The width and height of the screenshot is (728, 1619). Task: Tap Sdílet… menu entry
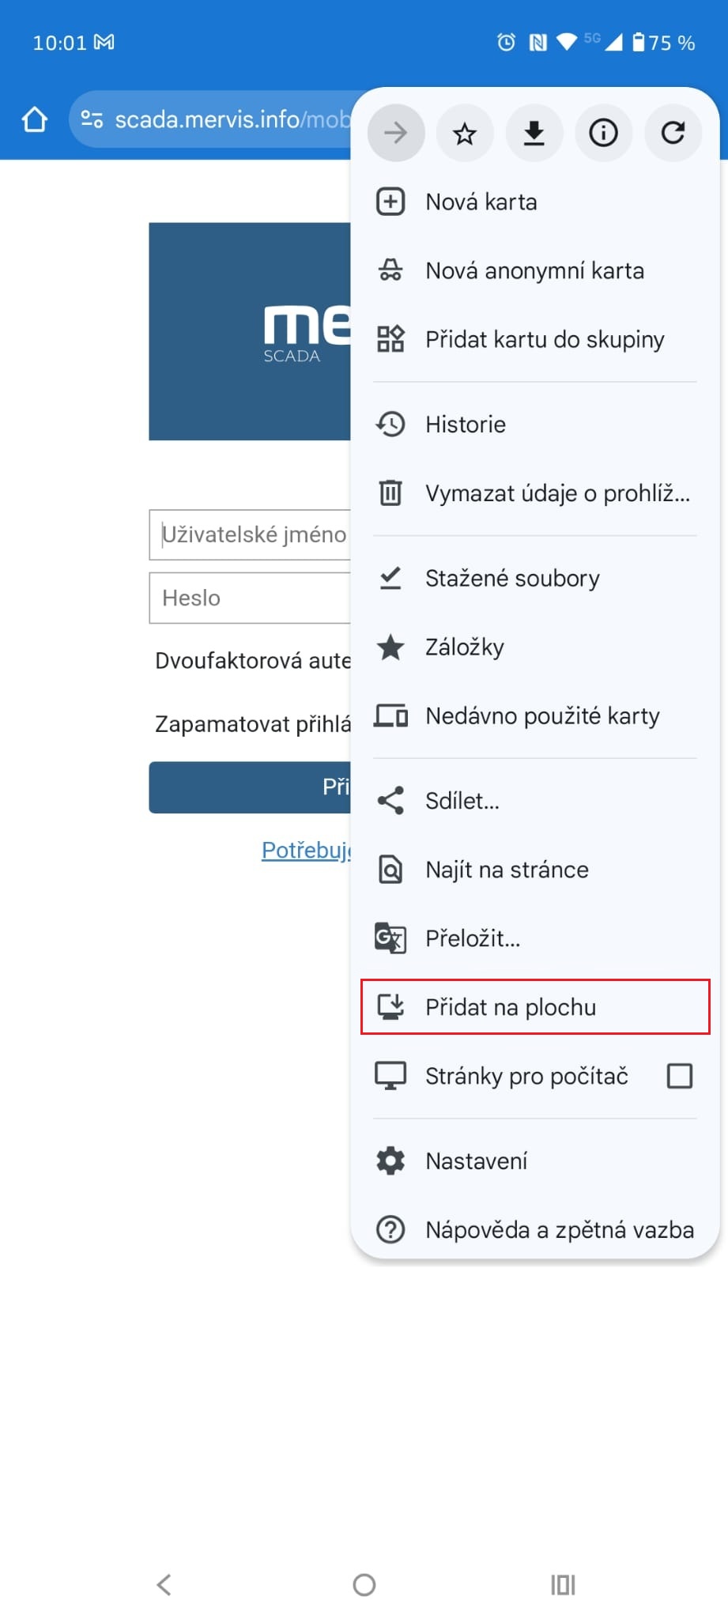pos(462,801)
